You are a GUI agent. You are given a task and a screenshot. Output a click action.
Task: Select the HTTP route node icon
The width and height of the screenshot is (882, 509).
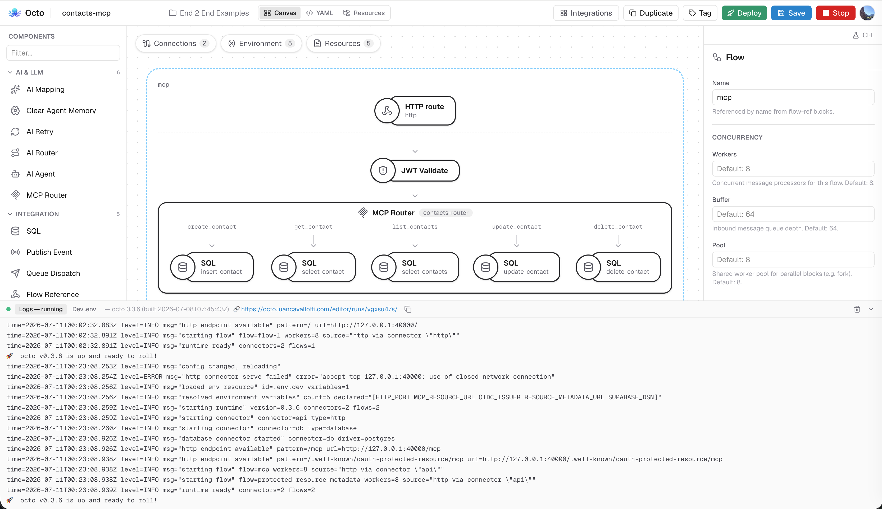click(387, 111)
